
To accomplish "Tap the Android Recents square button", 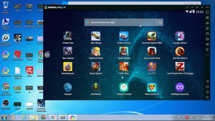I will 207,92.
